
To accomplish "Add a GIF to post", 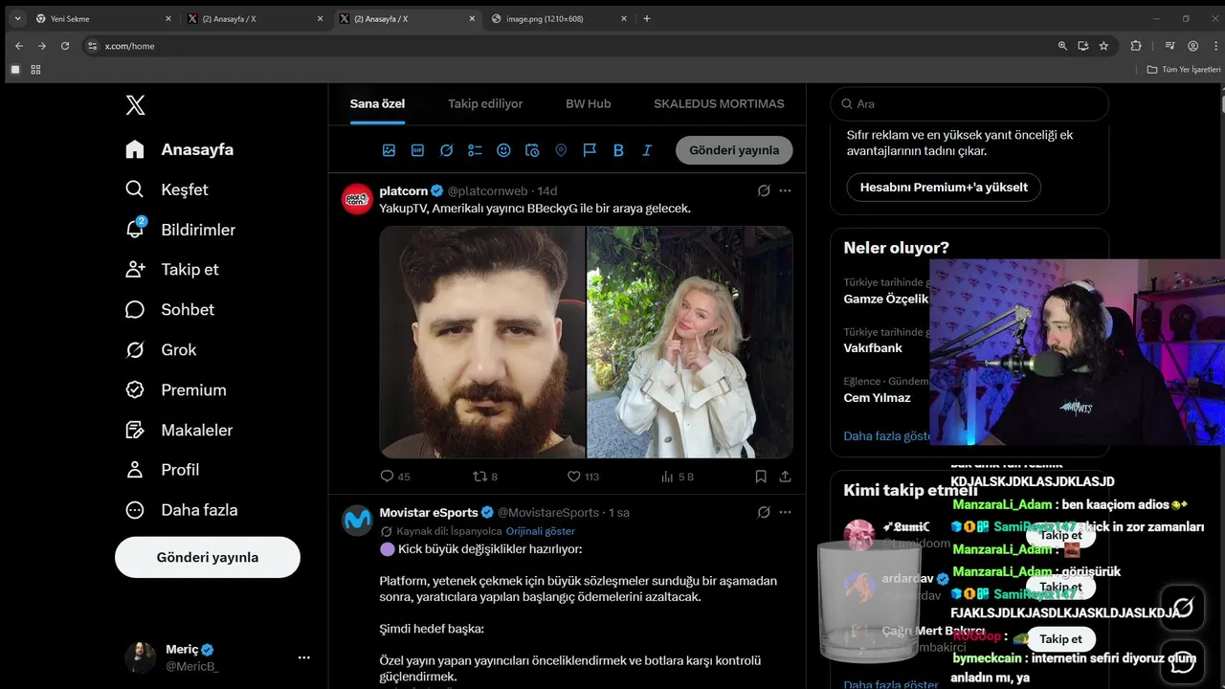I will (x=417, y=150).
